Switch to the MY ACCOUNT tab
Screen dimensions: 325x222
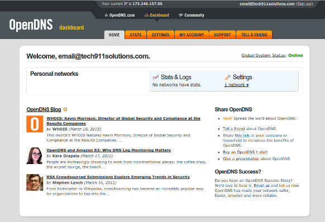192,35
